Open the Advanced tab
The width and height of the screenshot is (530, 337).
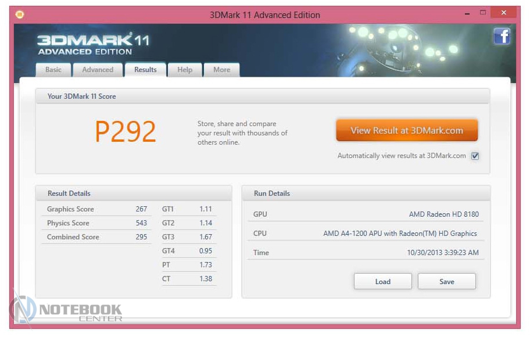click(98, 70)
